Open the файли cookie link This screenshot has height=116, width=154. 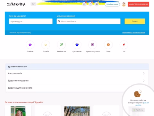146,103
